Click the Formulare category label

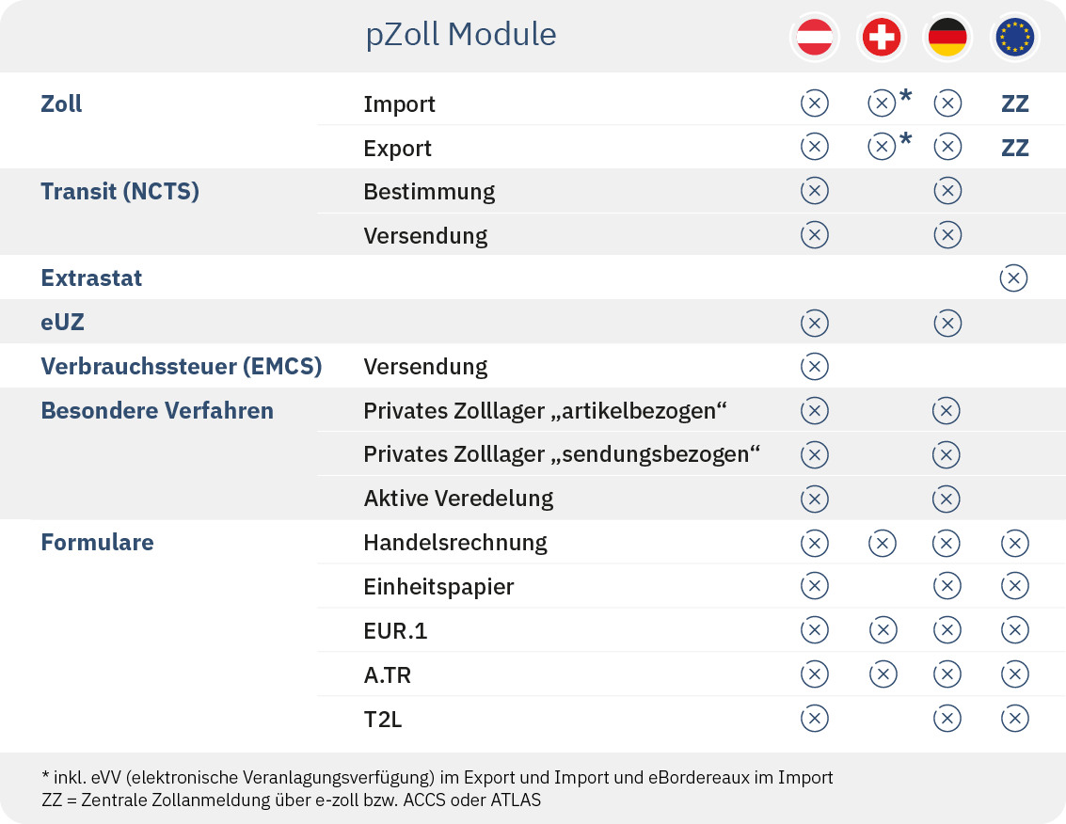[97, 543]
